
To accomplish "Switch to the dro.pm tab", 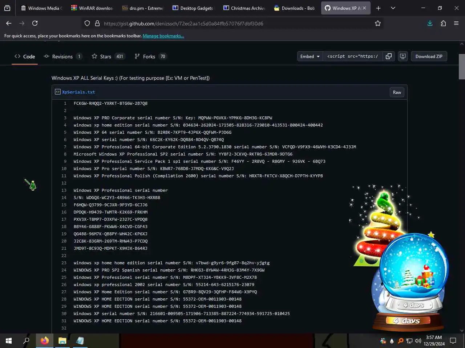I will [x=143, y=8].
